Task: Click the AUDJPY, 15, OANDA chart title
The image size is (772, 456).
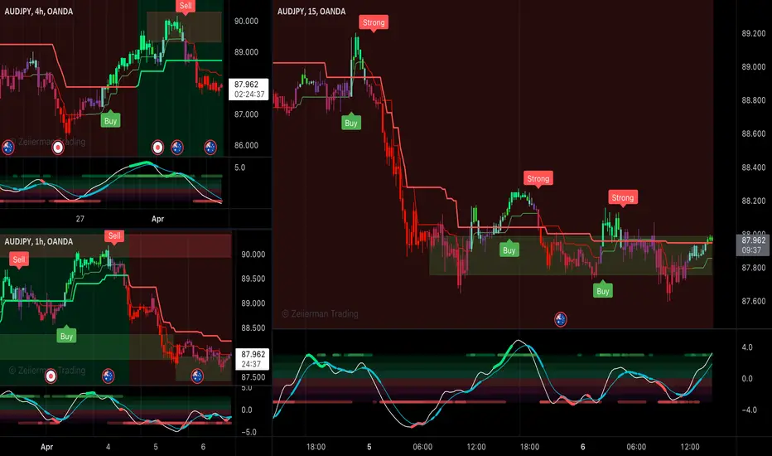Action: pos(311,11)
